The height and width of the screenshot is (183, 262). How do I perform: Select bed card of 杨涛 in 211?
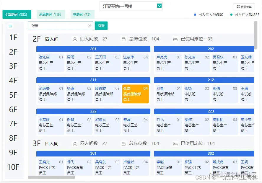coord(79,94)
